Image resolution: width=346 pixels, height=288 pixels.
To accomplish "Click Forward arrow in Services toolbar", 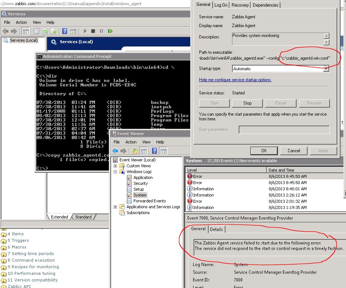I will (14, 31).
